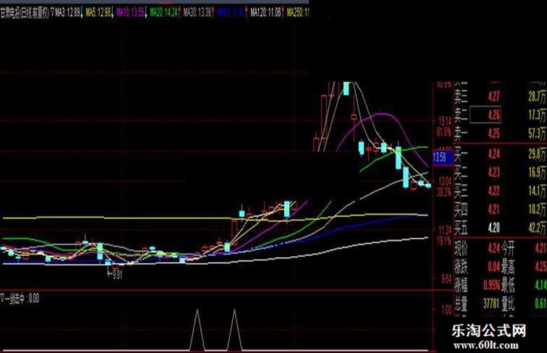Click the 19.1% retracement axis label
The height and width of the screenshot is (353, 547).
444,241
